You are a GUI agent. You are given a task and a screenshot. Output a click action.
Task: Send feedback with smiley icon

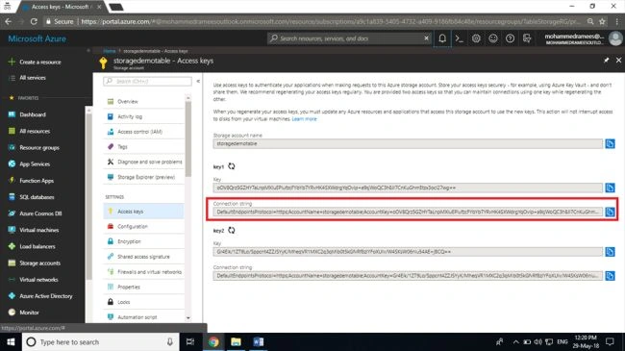click(493, 38)
